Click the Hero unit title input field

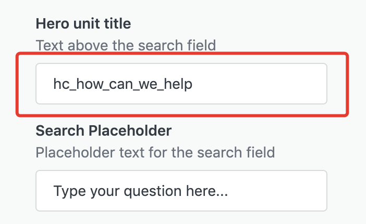pyautogui.click(x=181, y=84)
